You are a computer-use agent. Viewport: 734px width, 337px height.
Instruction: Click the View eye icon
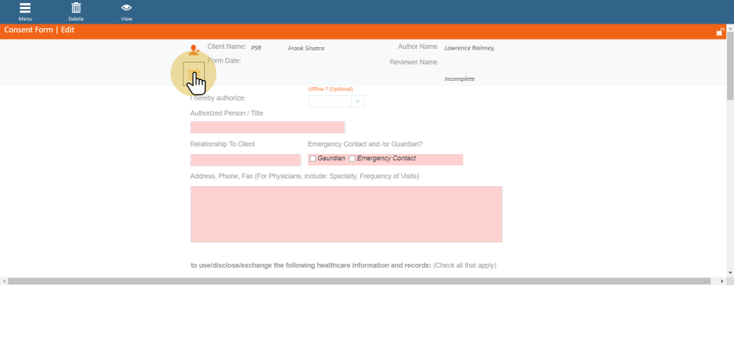[126, 8]
